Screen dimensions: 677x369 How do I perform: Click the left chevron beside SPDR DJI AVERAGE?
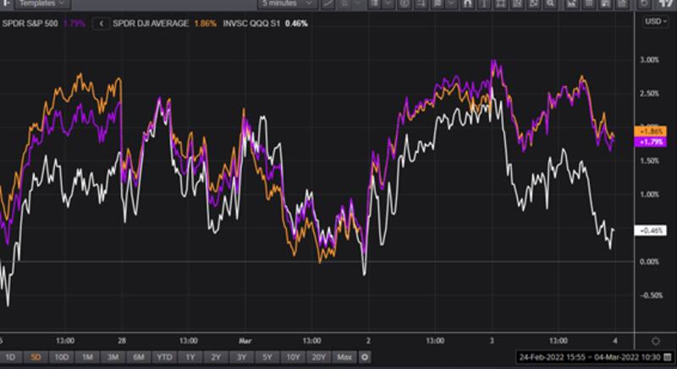coord(102,23)
